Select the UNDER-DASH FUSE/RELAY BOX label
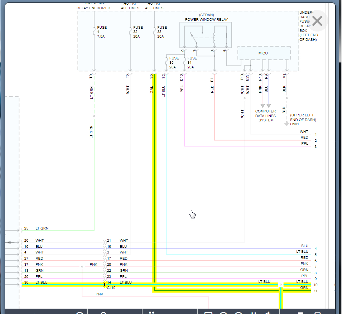 point(308,26)
